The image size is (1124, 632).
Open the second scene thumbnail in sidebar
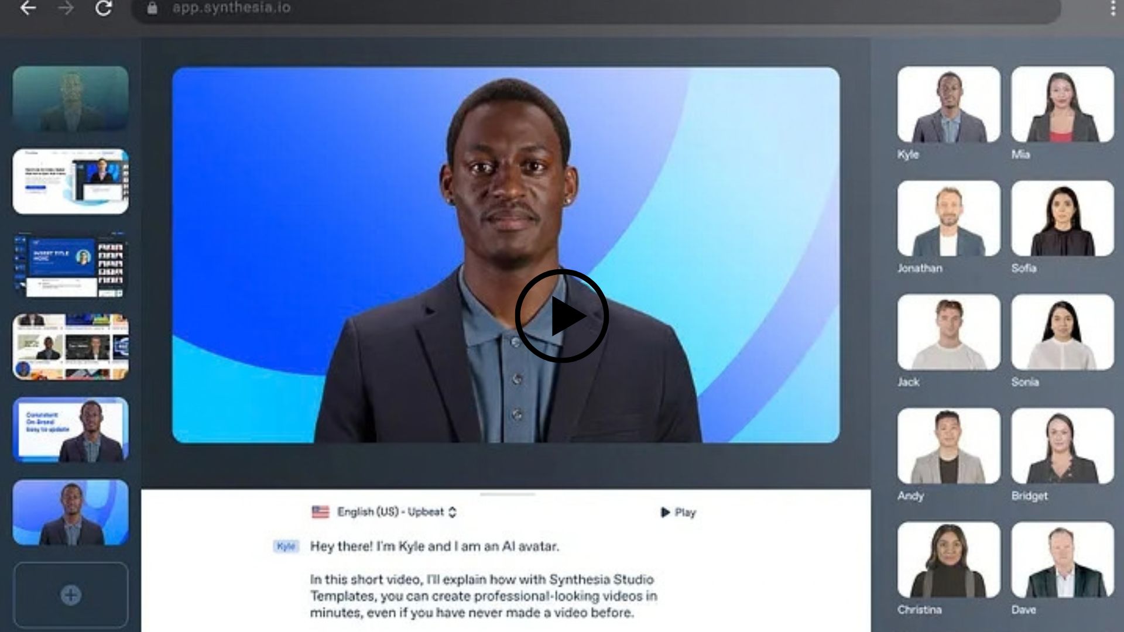click(x=71, y=181)
